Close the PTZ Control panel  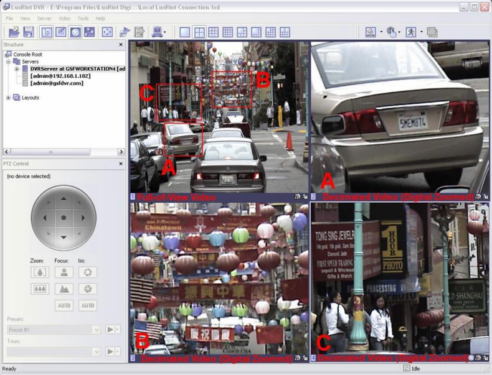[x=121, y=164]
